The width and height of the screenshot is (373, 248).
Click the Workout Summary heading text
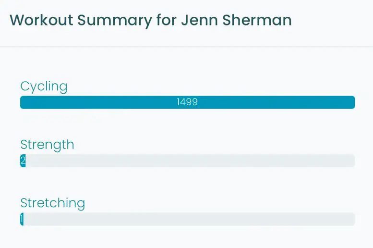[151, 20]
